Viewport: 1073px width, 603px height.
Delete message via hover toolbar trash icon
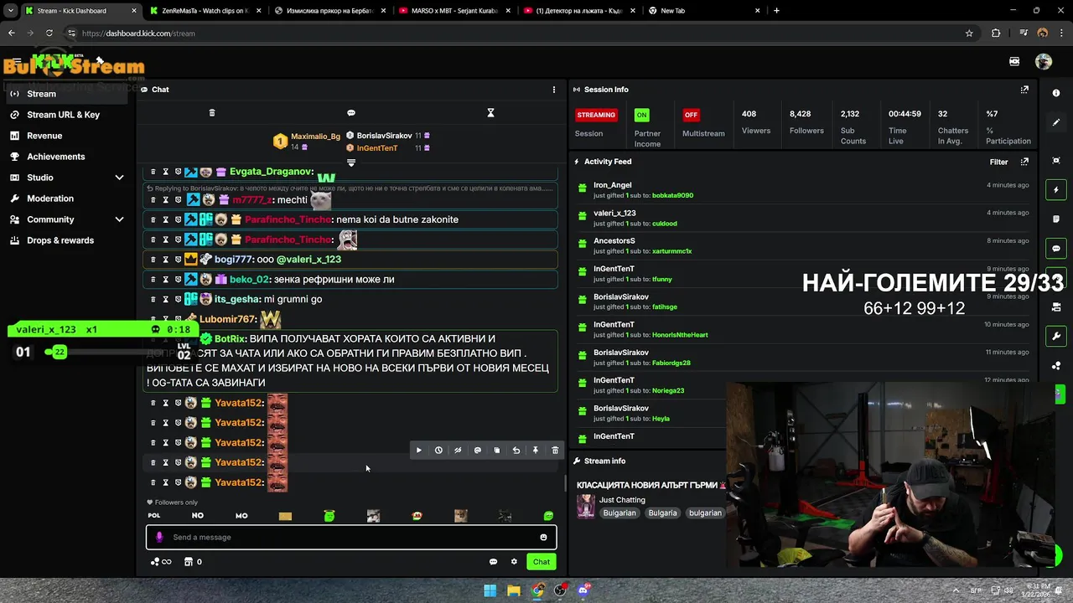(555, 451)
